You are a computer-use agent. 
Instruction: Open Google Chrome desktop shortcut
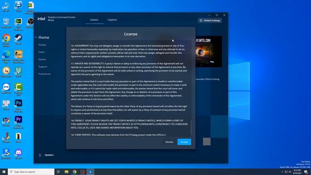[x=6, y=39]
